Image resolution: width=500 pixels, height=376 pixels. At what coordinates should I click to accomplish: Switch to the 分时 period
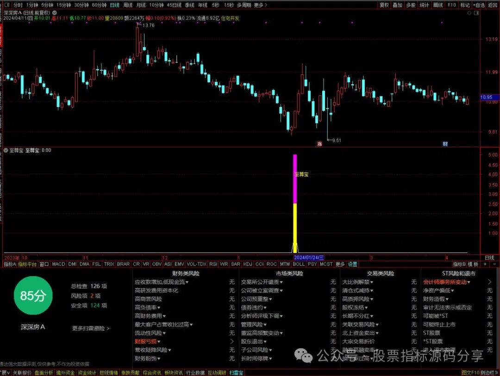18,5
